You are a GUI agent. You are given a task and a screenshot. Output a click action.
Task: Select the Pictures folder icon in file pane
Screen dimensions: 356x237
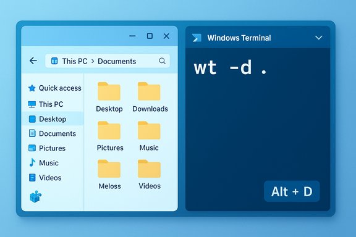109,130
